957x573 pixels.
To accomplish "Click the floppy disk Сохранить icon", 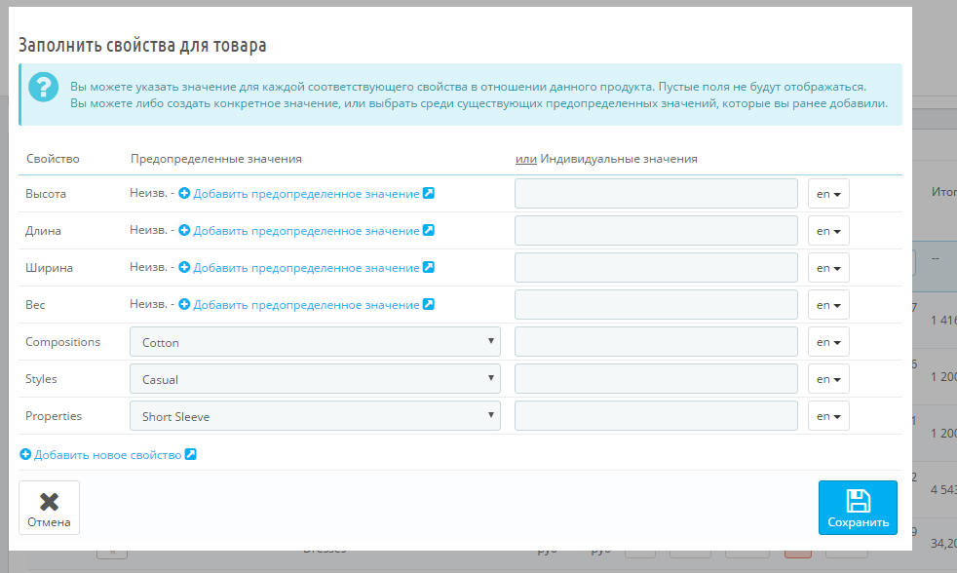I will 858,501.
